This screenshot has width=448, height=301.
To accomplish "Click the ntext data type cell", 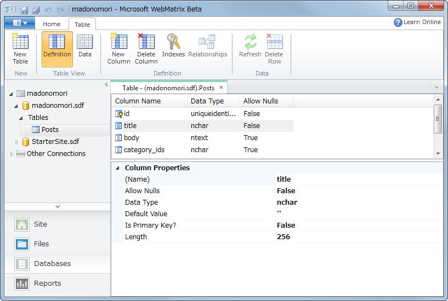I will (x=199, y=138).
